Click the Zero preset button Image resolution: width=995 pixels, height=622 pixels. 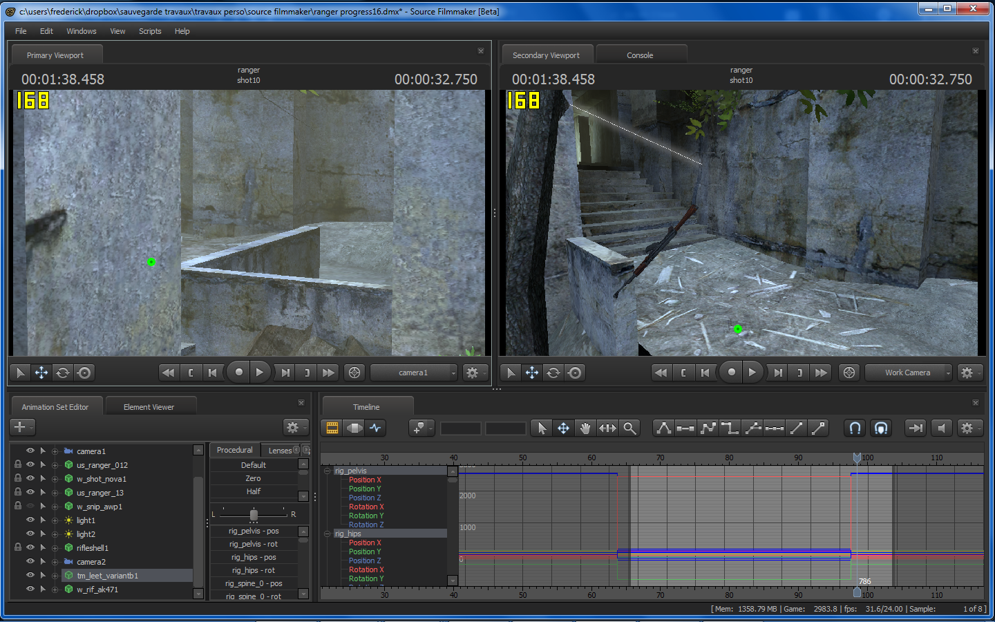point(253,478)
